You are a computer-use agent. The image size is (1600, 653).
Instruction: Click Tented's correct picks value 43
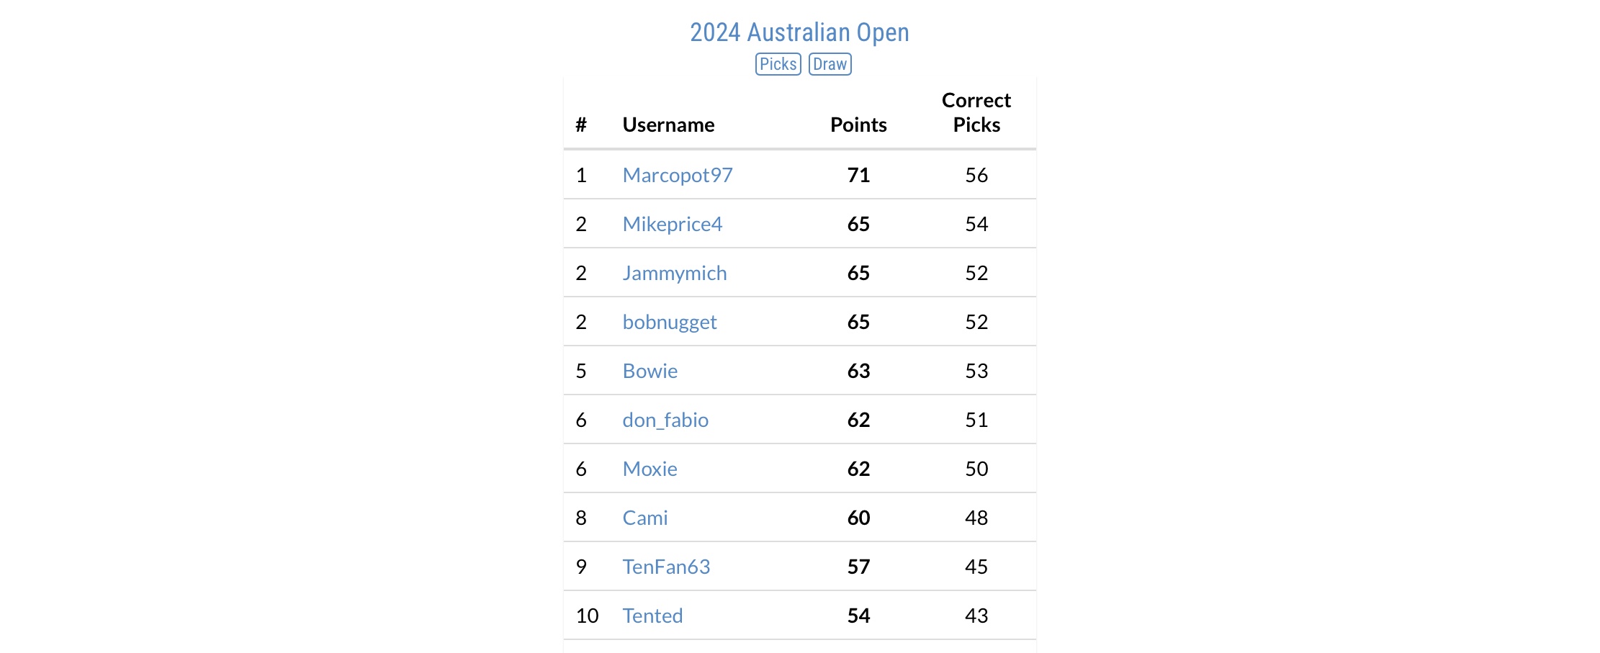(976, 616)
